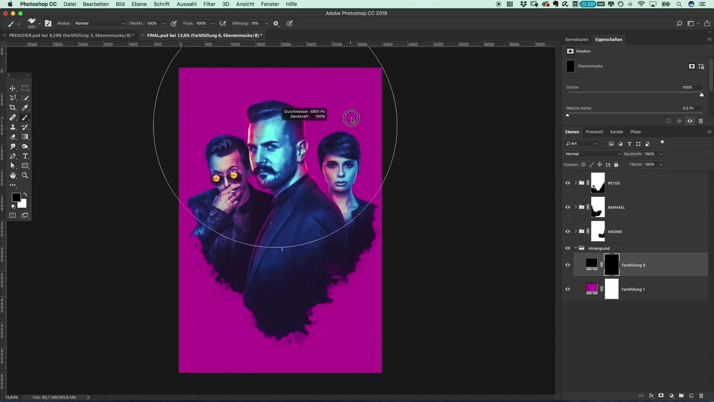Switch to Korrekturen tab
The width and height of the screenshot is (714, 402).
tap(576, 39)
